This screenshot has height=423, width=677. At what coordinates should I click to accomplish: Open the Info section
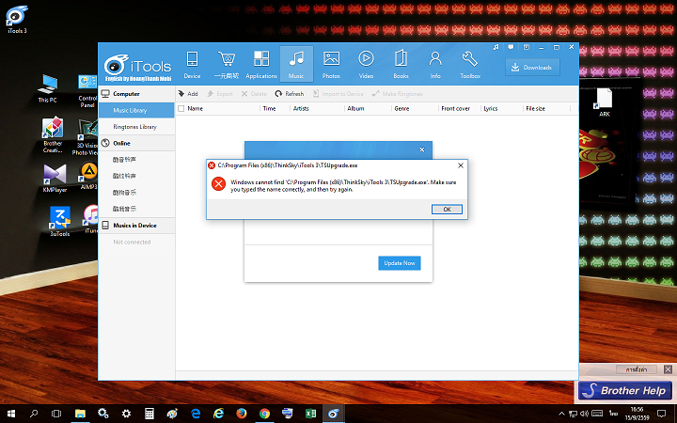tap(435, 64)
